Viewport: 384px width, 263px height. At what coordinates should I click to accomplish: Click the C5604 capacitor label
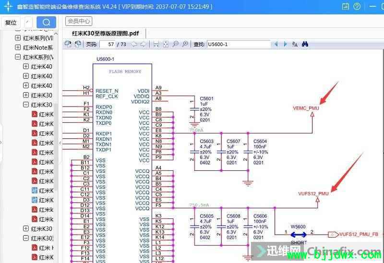(x=260, y=141)
